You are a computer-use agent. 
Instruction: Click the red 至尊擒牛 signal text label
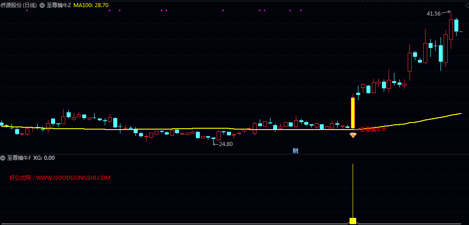tap(373, 130)
